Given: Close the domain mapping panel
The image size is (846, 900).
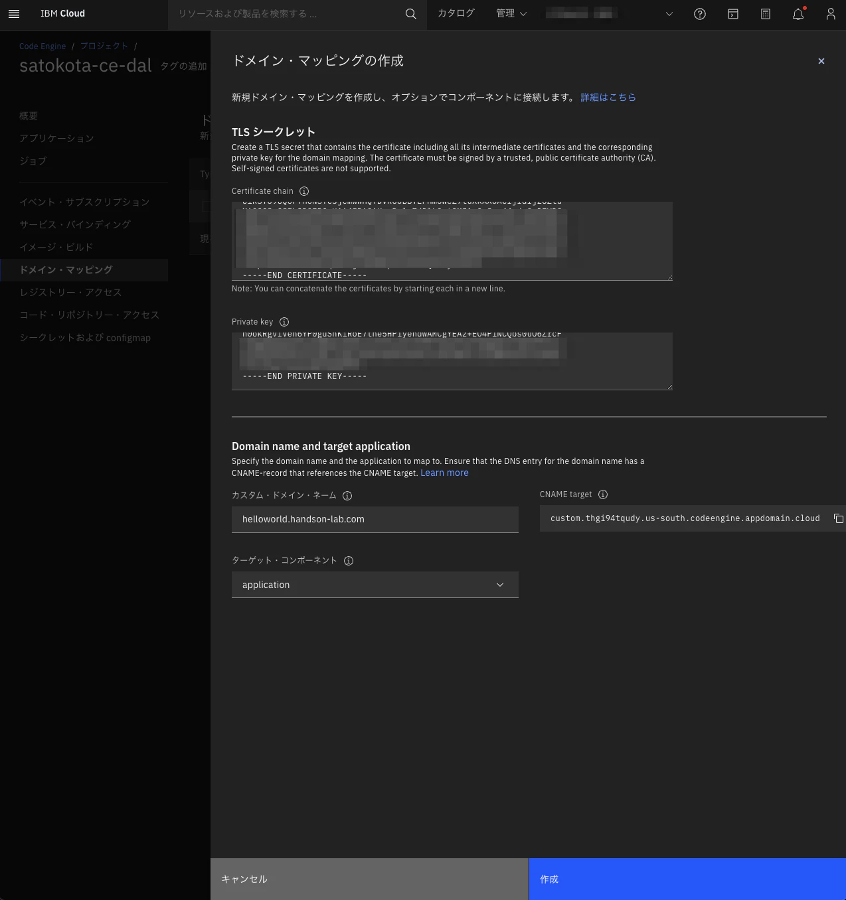Looking at the screenshot, I should [821, 61].
